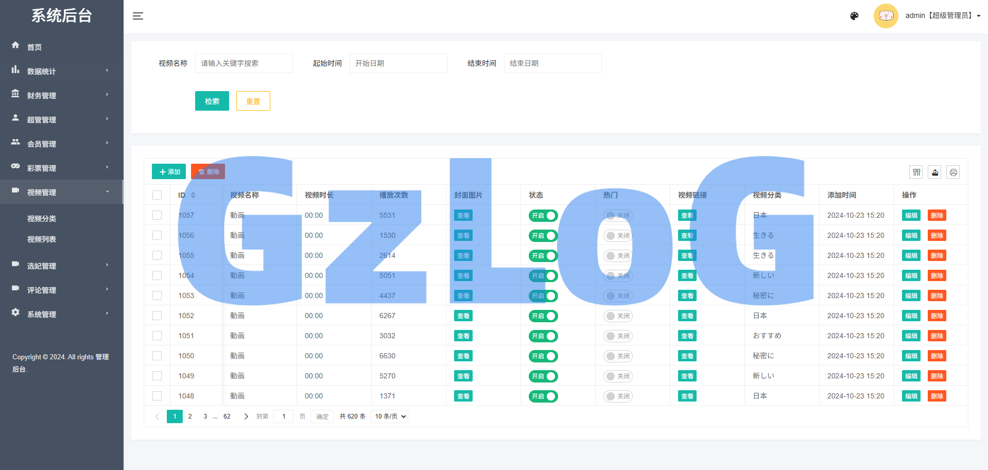Screen dimensions: 988x470
Task: Check the select-all checkbox in table header
Action: point(157,195)
